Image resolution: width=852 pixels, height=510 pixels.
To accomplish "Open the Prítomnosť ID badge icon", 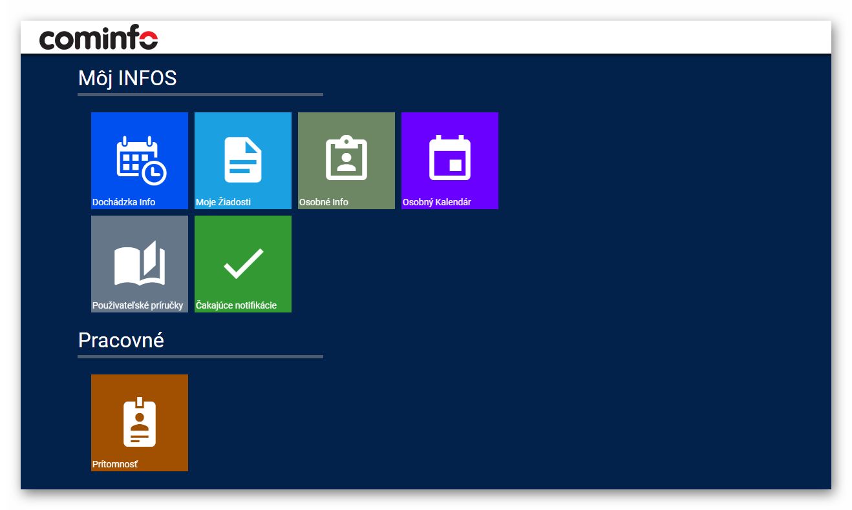I will pos(140,422).
